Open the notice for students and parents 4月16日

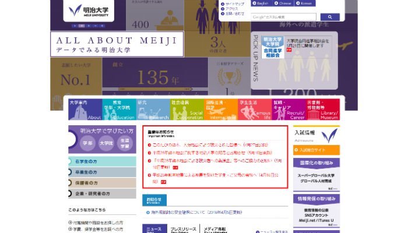(216, 178)
